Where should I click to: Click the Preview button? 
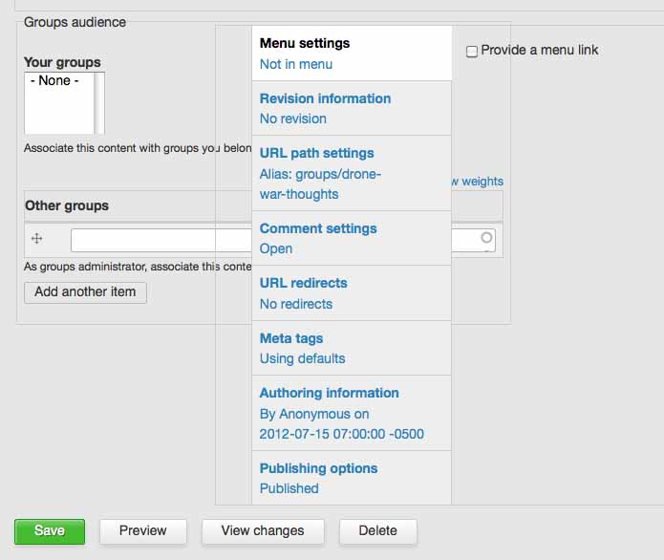pyautogui.click(x=143, y=531)
